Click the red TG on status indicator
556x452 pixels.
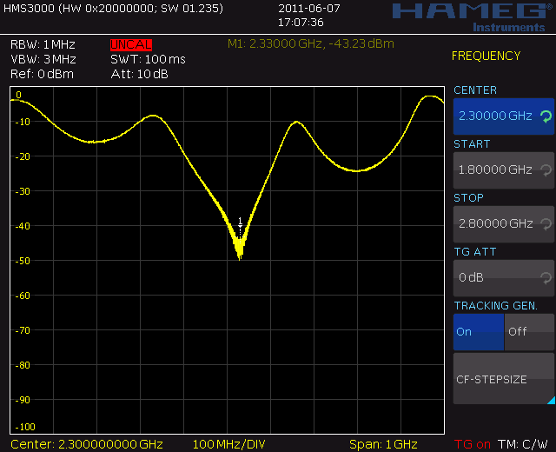472,444
